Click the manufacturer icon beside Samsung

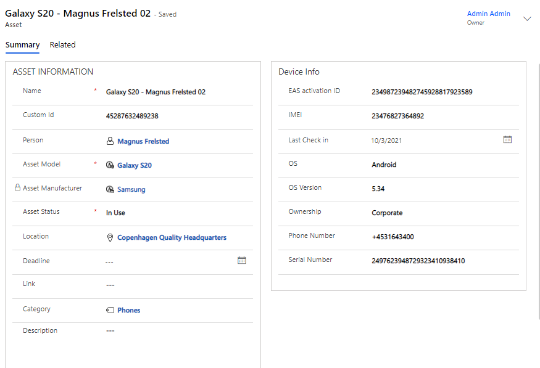(x=110, y=189)
